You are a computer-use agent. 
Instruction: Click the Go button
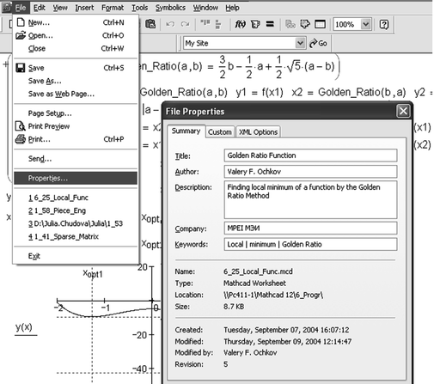pos(318,43)
